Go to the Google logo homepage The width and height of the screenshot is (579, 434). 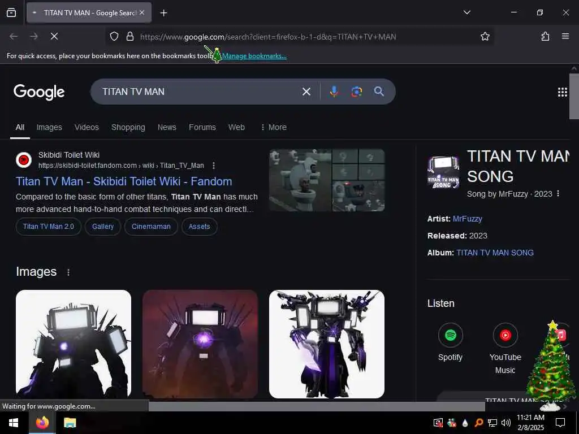tap(39, 92)
